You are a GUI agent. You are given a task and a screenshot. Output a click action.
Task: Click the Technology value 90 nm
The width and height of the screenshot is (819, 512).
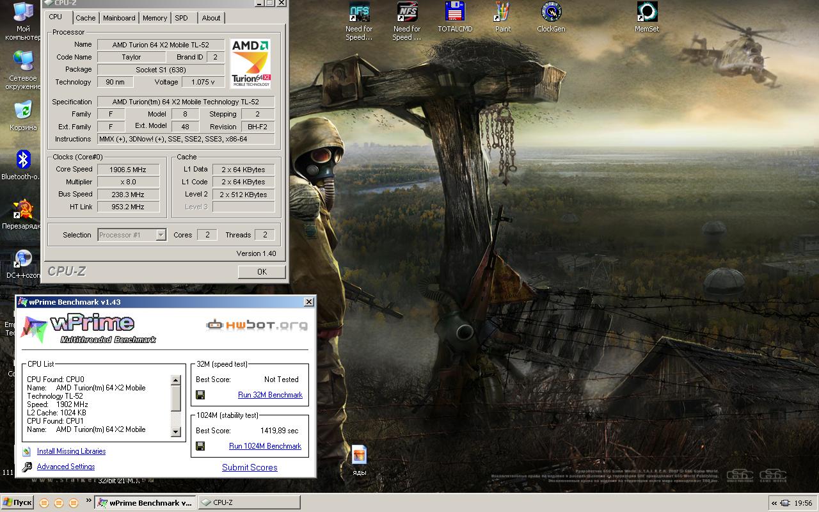(115, 82)
